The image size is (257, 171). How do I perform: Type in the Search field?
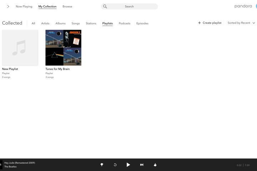132,6
